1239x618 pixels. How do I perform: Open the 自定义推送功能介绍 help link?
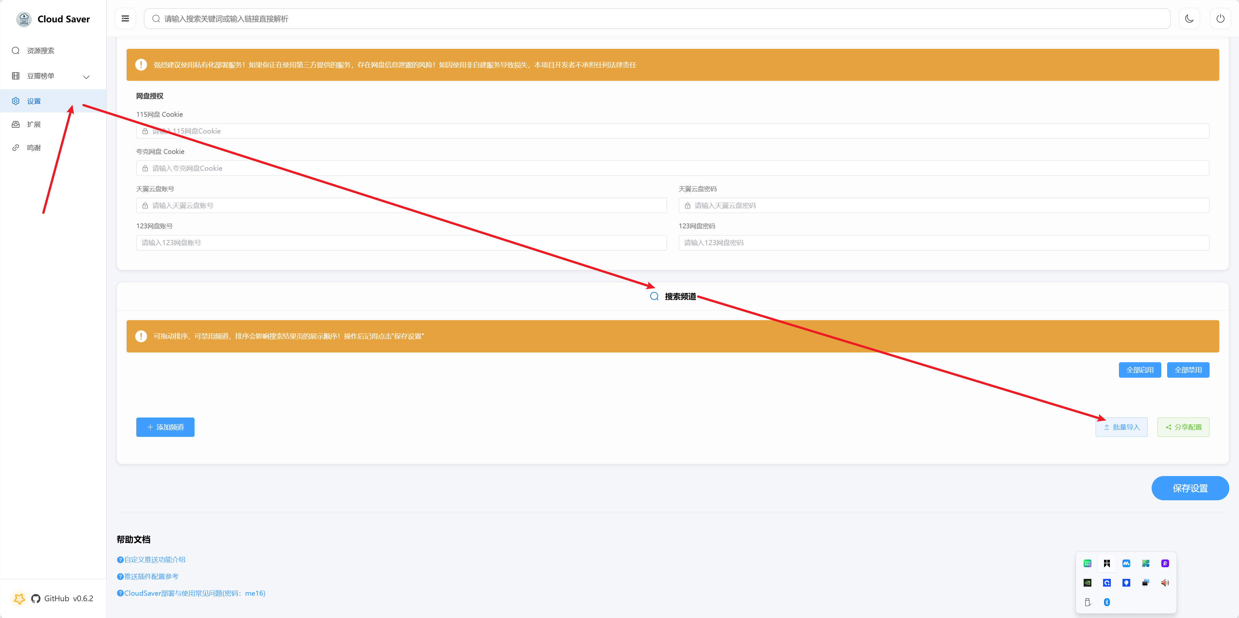point(154,559)
